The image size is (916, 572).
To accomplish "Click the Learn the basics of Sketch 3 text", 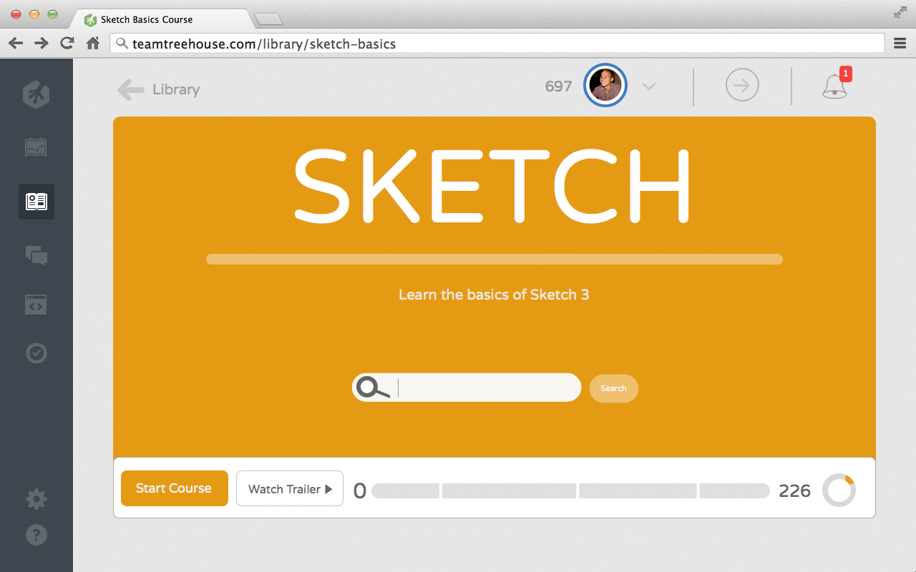I will tap(494, 295).
